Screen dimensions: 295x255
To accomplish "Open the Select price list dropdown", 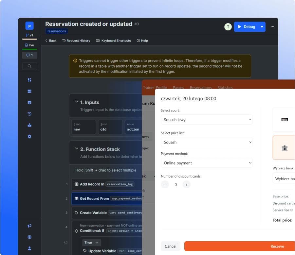I will (207, 142).
